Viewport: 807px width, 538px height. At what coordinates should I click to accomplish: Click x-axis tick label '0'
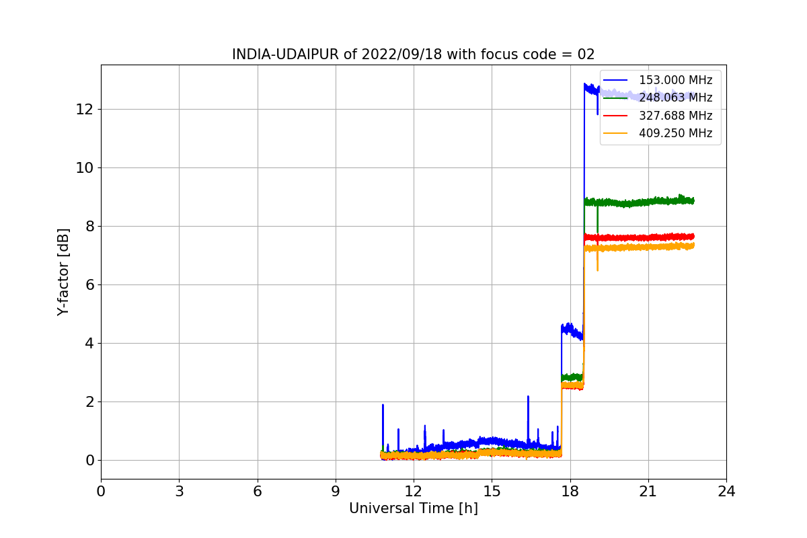point(101,491)
